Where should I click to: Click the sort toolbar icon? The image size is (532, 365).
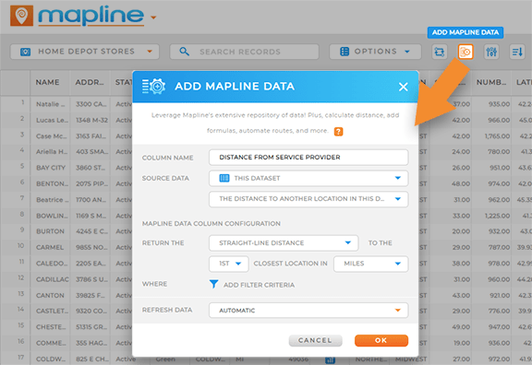(517, 52)
